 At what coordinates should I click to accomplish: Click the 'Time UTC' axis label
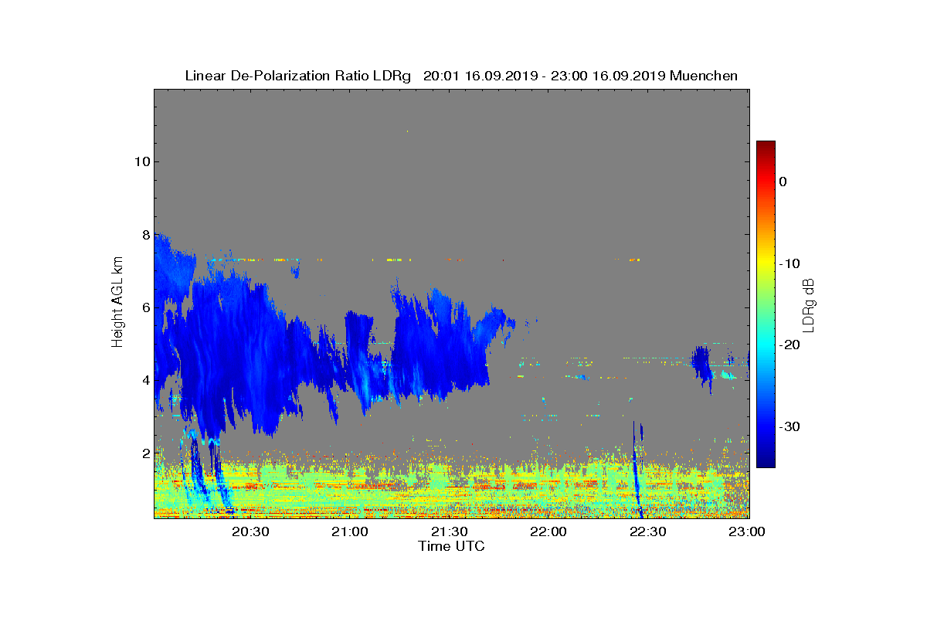(x=451, y=545)
